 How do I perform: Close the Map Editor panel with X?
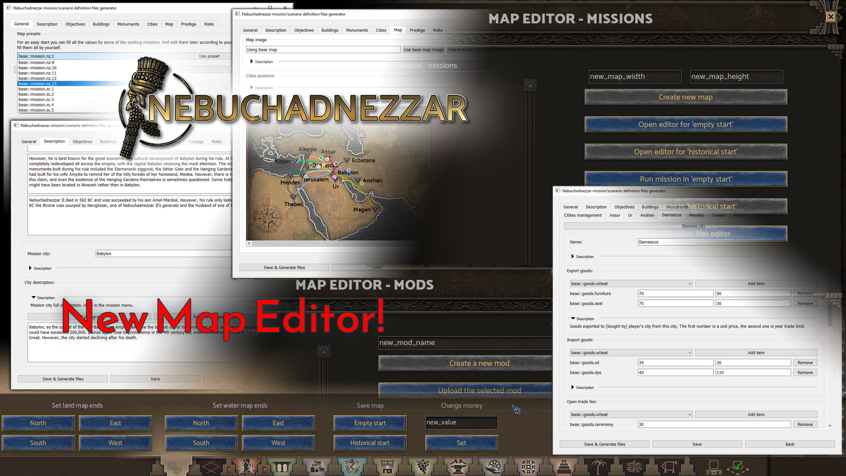pos(831,17)
